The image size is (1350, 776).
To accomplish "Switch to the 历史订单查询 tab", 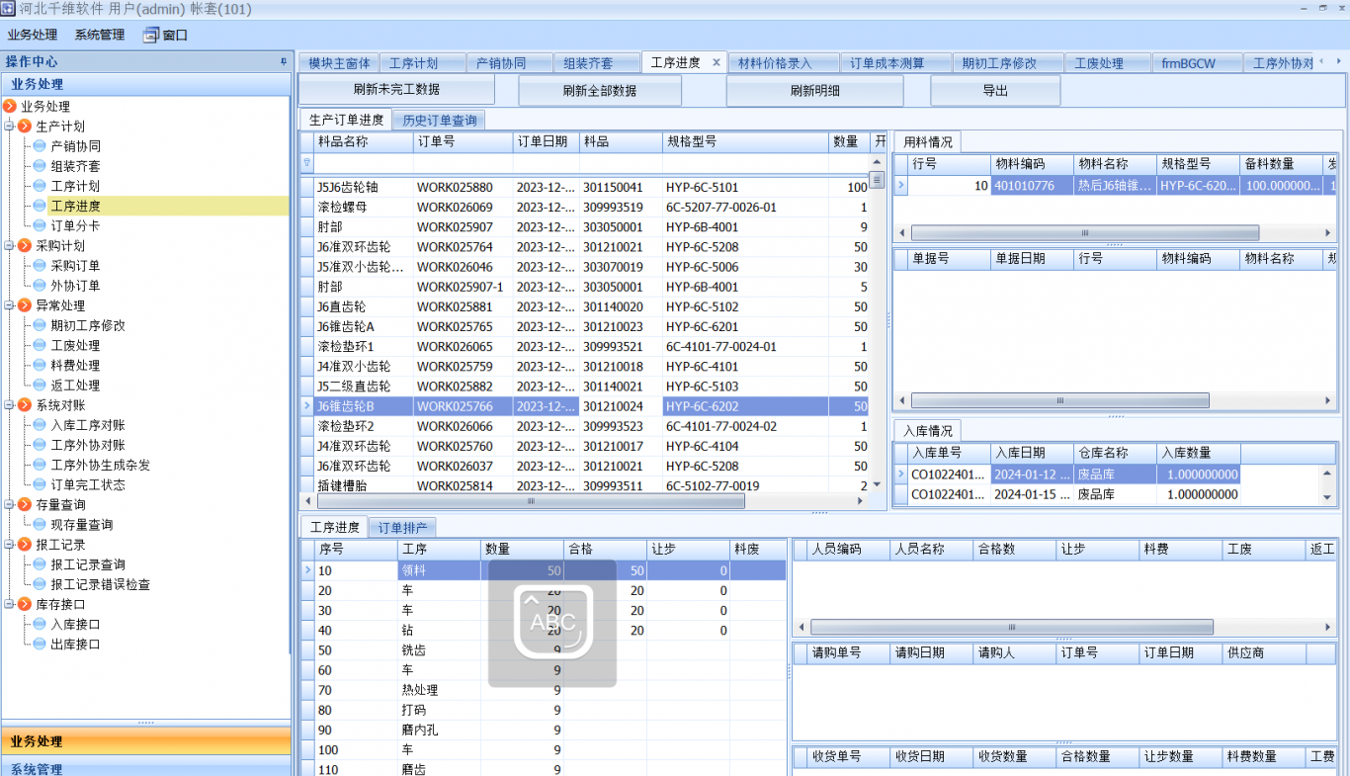I will 440,121.
